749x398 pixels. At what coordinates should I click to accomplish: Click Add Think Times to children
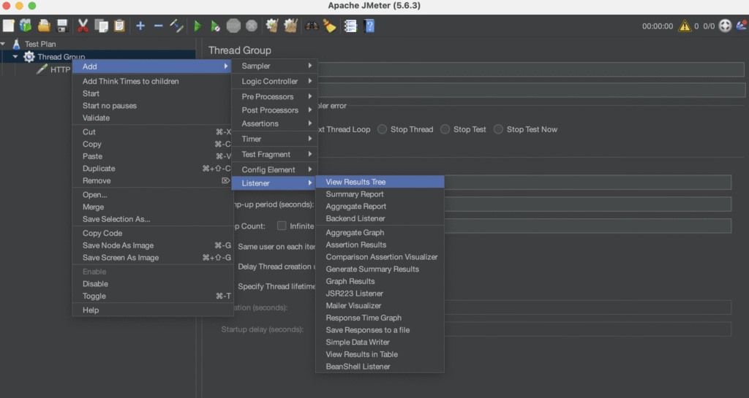[130, 81]
